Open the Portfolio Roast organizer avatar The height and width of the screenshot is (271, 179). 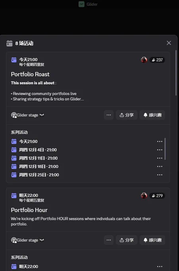point(144,60)
